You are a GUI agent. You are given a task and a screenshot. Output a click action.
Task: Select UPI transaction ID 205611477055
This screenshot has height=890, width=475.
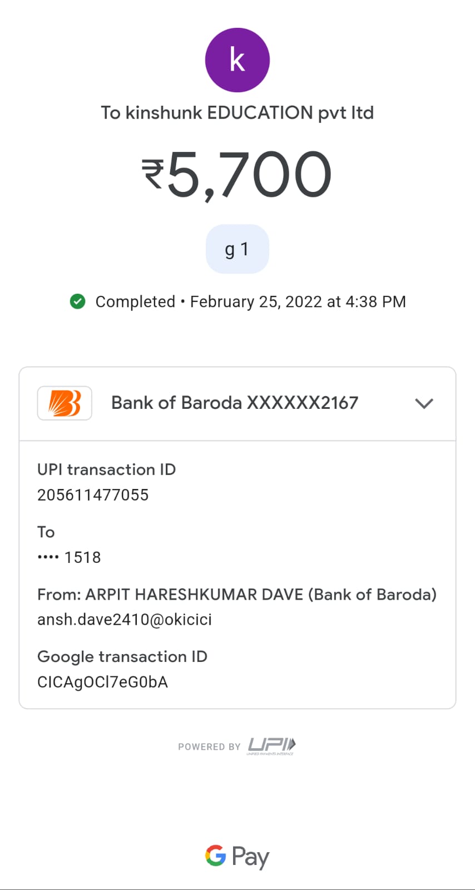click(x=93, y=495)
